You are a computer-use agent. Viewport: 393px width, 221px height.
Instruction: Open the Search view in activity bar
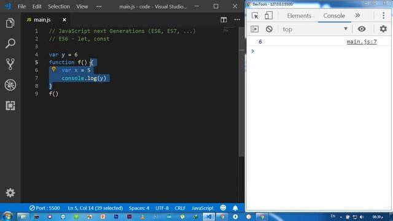[10, 44]
